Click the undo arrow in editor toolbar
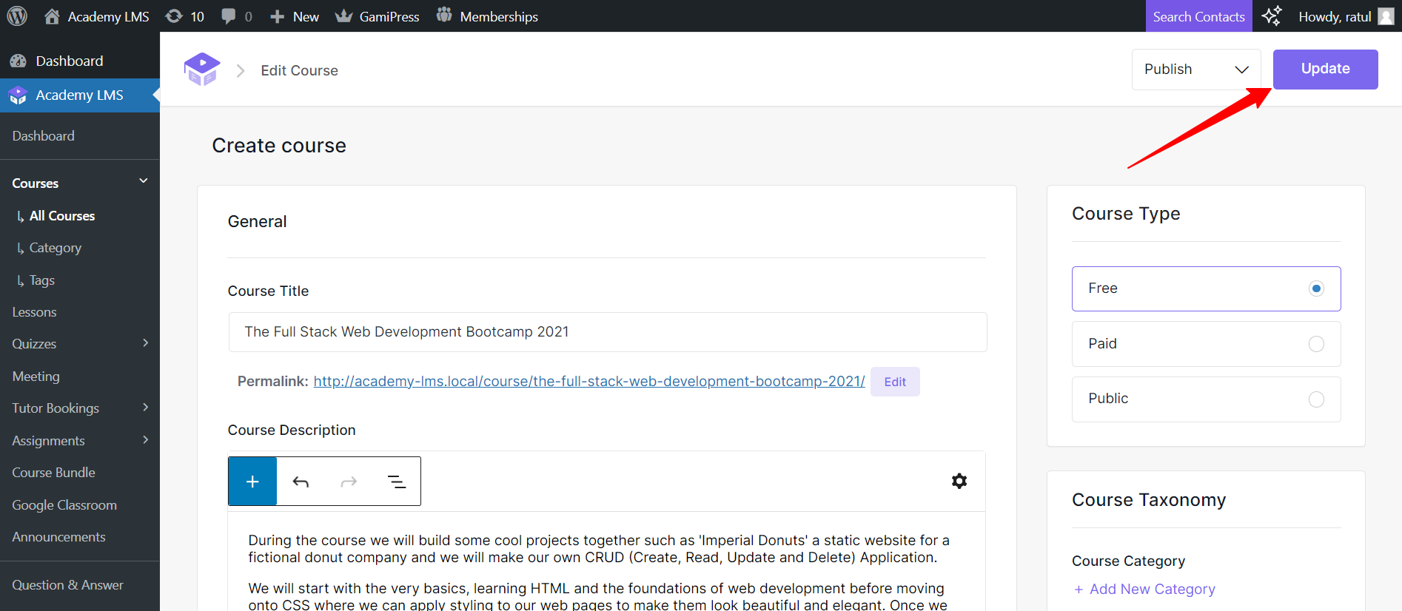Image resolution: width=1402 pixels, height=611 pixels. click(301, 482)
